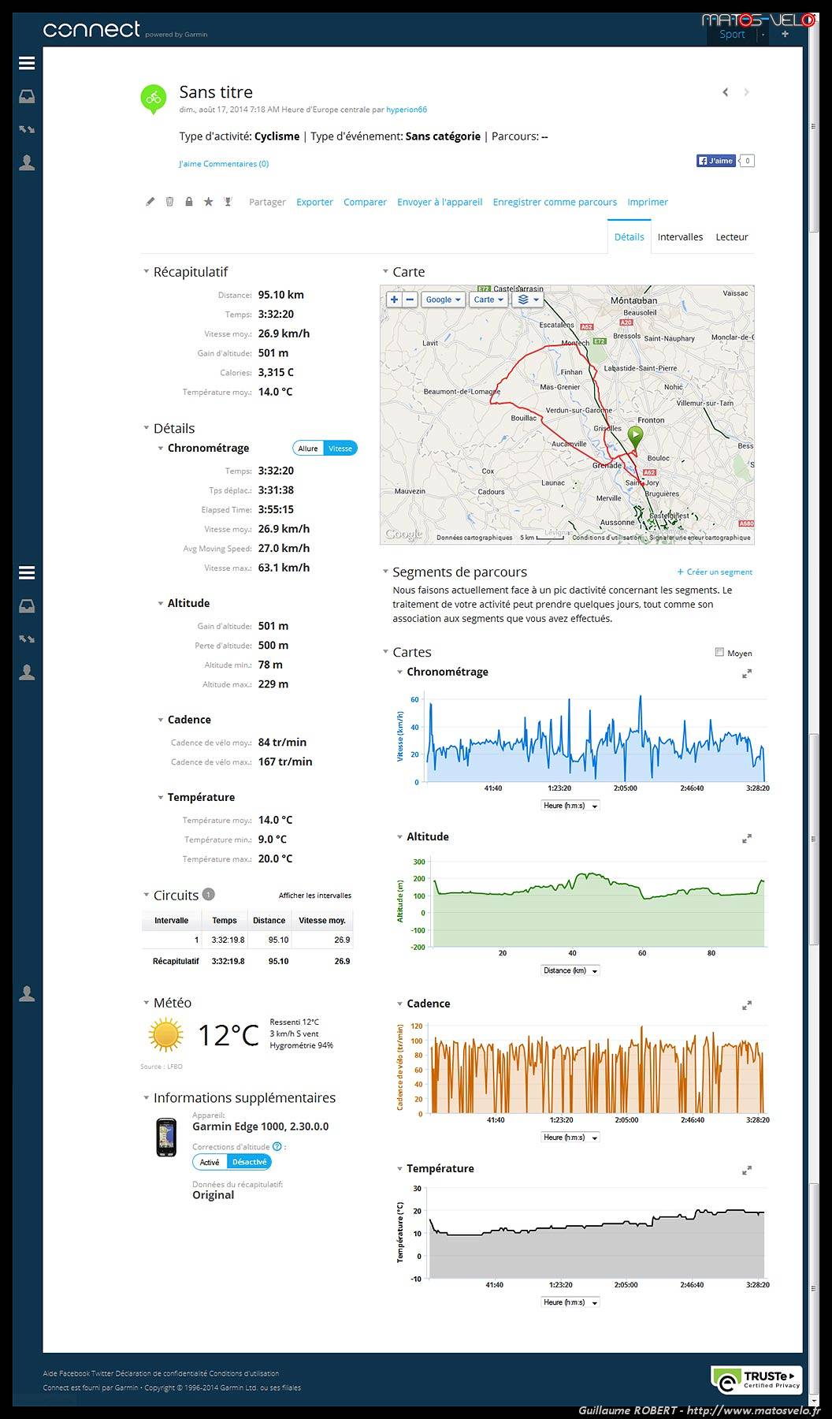
Task: Select the Détails tab
Action: point(629,236)
